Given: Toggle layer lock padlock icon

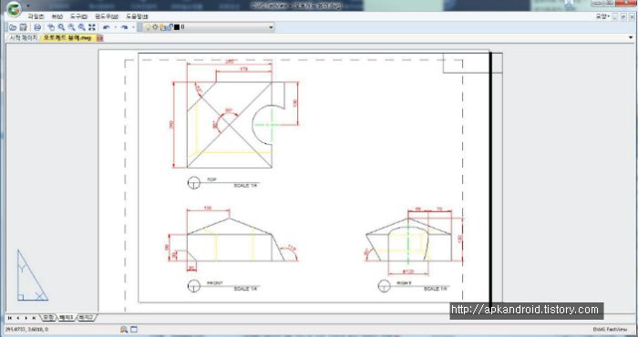Looking at the screenshot, I should [170, 27].
